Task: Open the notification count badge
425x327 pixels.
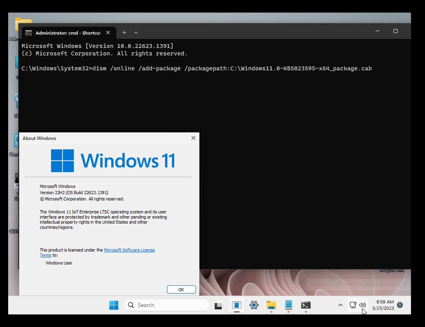Action: [400, 305]
